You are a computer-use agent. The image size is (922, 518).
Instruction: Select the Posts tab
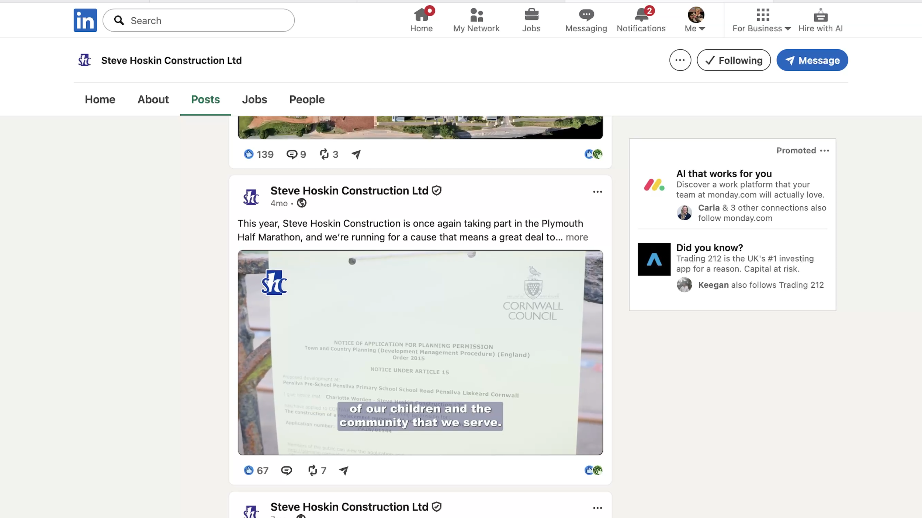[x=205, y=99]
